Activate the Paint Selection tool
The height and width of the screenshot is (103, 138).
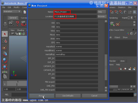click(x=5, y=47)
